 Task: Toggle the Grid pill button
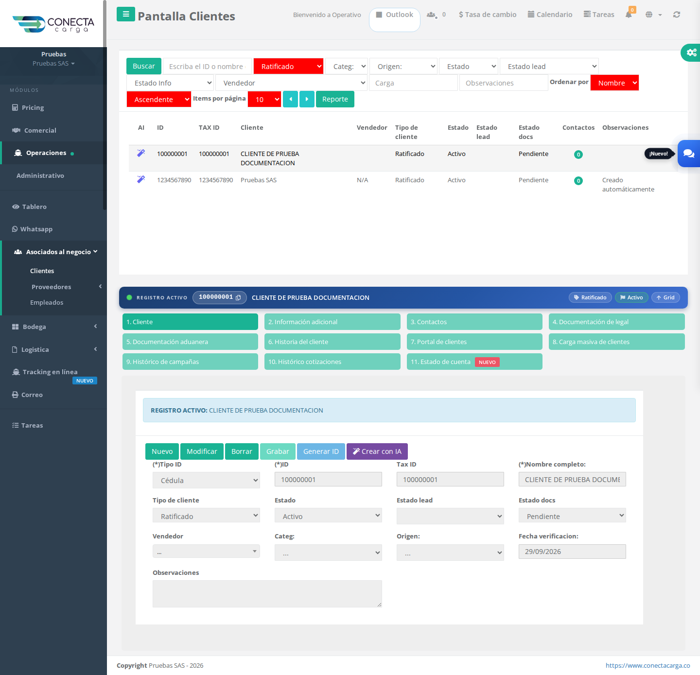(x=665, y=297)
